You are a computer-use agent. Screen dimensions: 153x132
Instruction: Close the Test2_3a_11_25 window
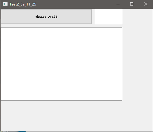click(146, 4)
